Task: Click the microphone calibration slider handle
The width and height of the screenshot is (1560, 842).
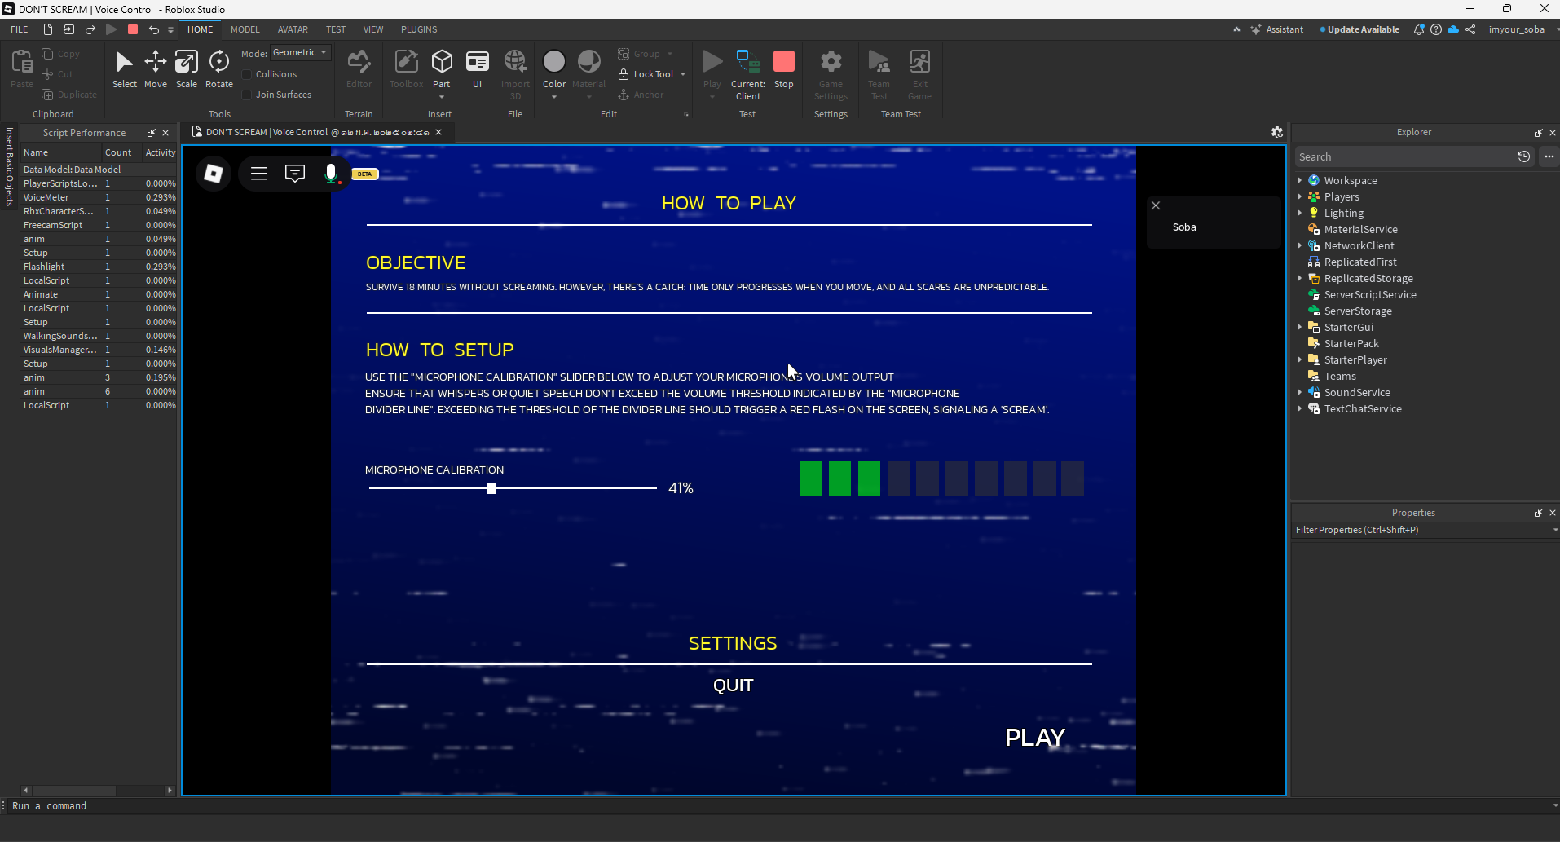Action: click(491, 488)
